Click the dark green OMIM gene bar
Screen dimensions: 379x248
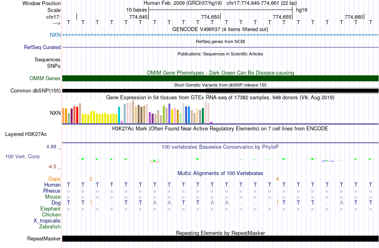tap(221, 78)
